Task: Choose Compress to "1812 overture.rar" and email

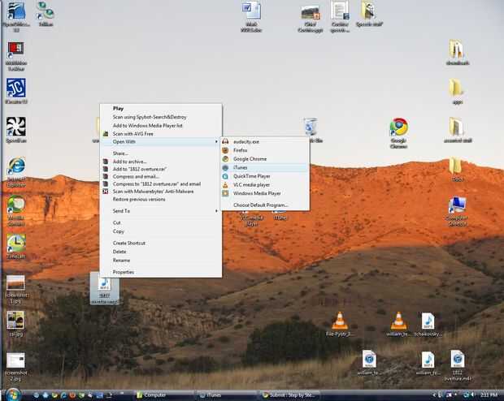Action: coord(161,184)
